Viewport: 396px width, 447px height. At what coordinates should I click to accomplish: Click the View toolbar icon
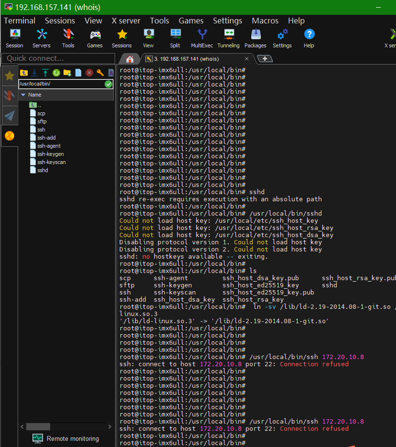148,39
